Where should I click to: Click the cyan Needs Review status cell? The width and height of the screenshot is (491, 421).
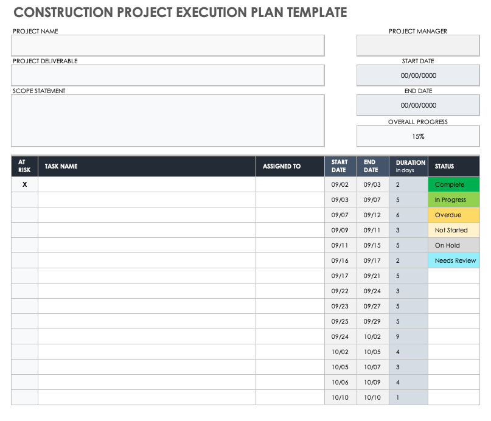(x=453, y=260)
